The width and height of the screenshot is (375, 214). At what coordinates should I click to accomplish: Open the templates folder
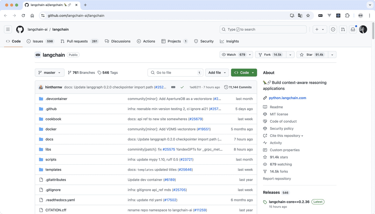(53, 169)
